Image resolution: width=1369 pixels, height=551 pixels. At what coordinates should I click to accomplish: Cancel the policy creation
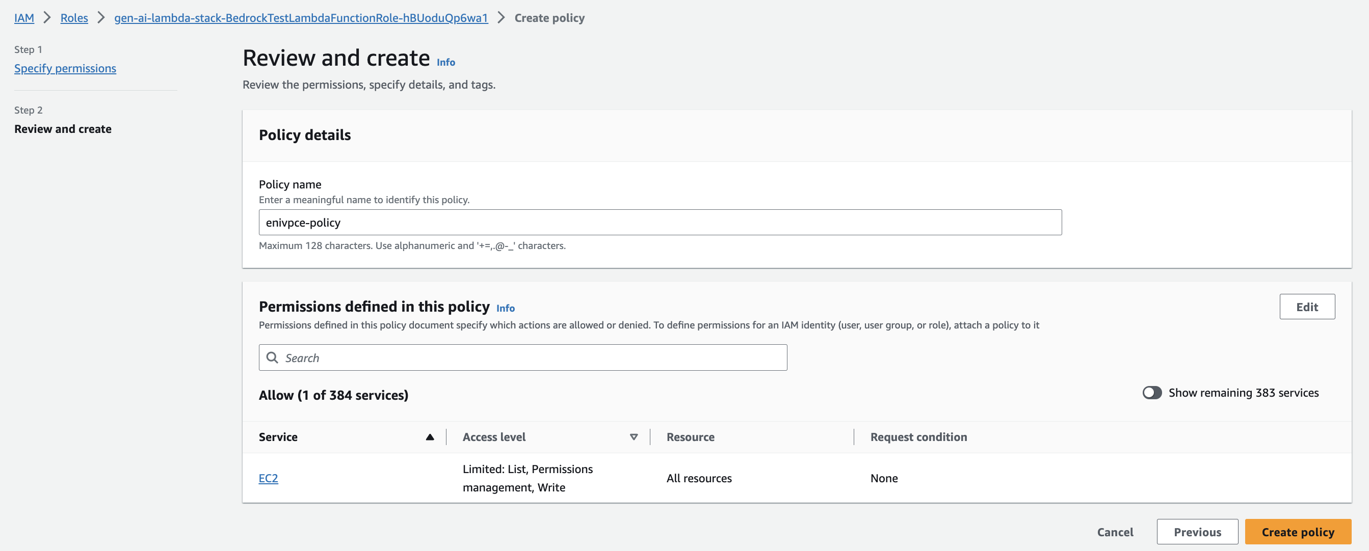click(x=1115, y=531)
